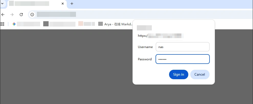Click the forward navigation arrow
The height and width of the screenshot is (104, 253).
(12, 15)
